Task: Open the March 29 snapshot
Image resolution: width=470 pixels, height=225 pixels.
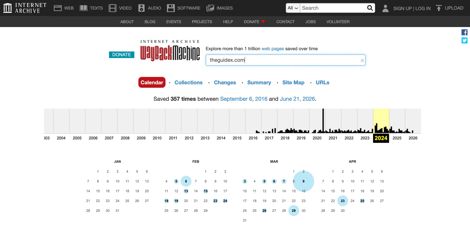Action: coord(294,211)
